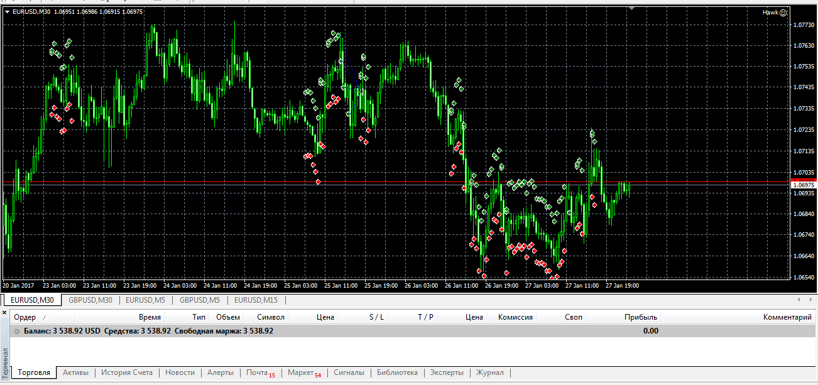Click the chart shift triangle at chart top

click(631, 8)
